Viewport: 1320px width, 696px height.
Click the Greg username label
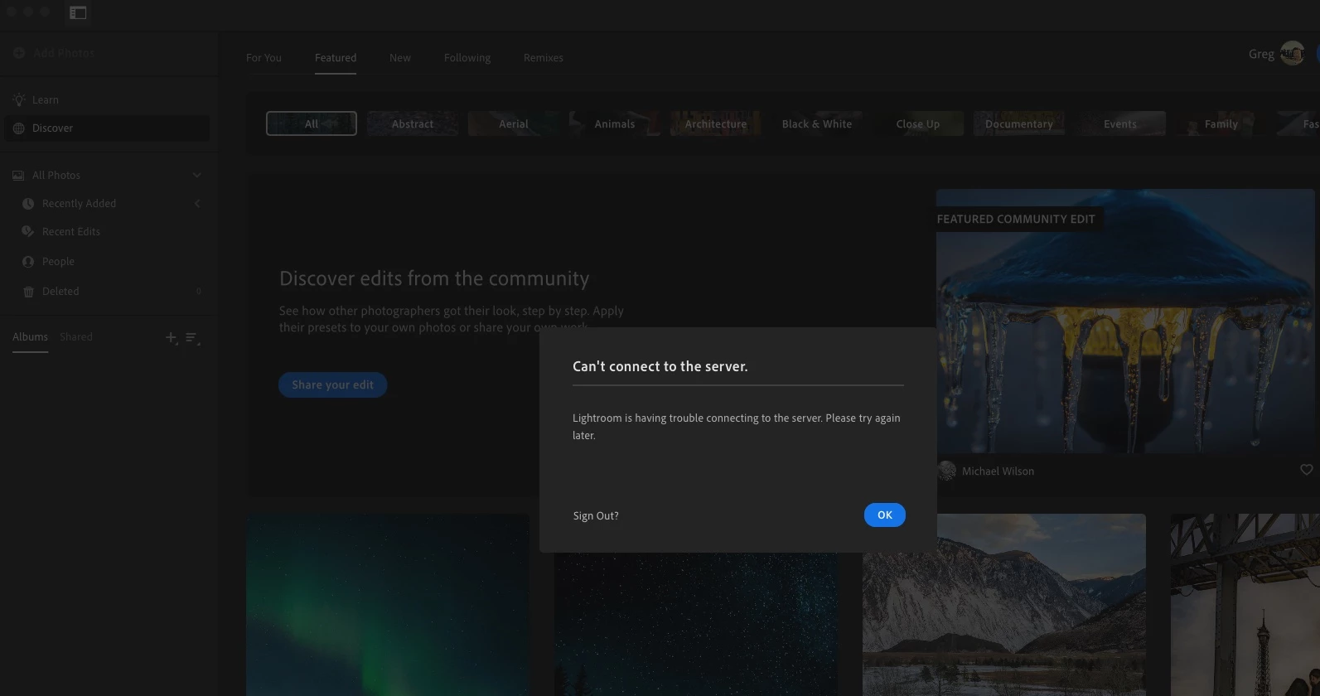click(1261, 54)
